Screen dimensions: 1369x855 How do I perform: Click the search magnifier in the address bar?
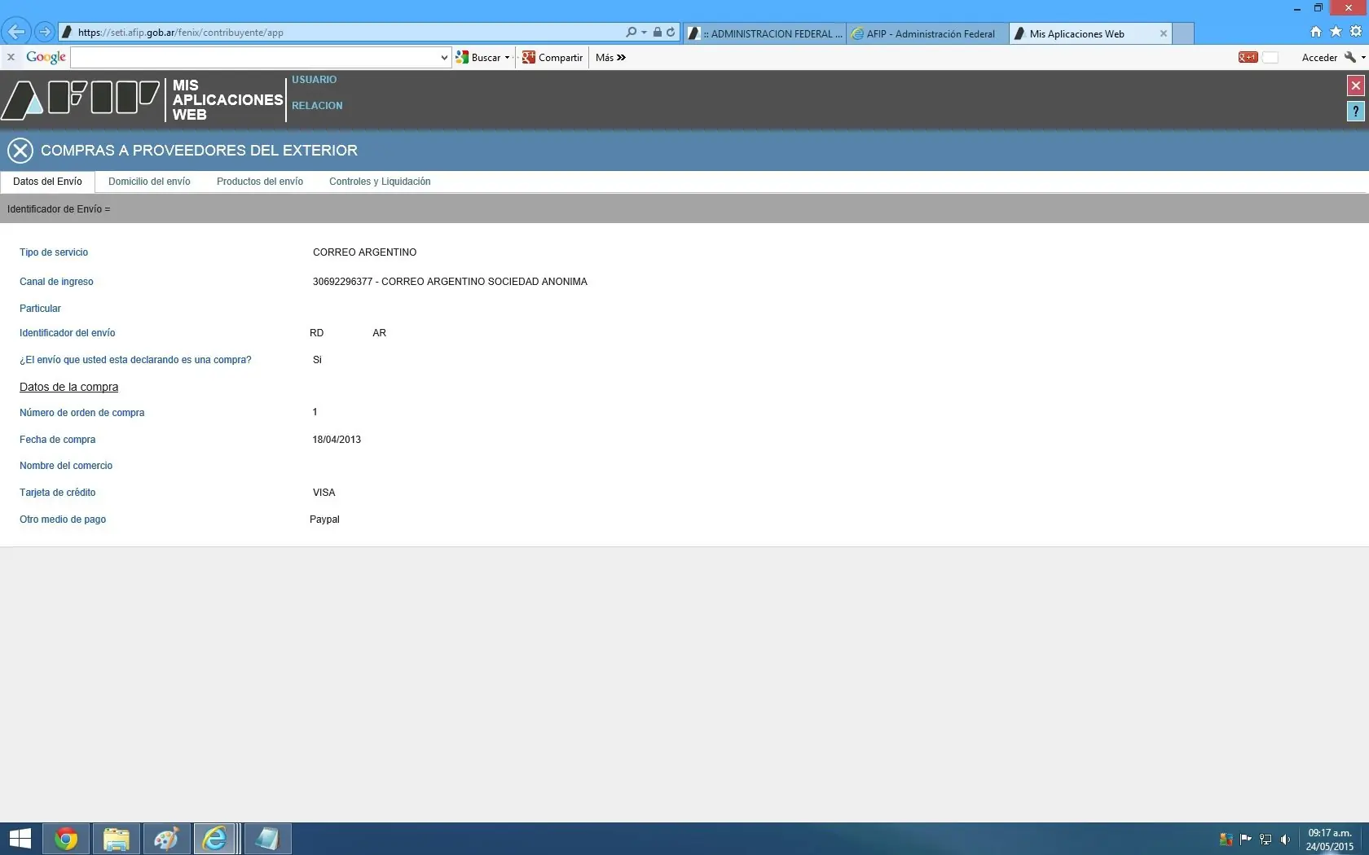631,33
